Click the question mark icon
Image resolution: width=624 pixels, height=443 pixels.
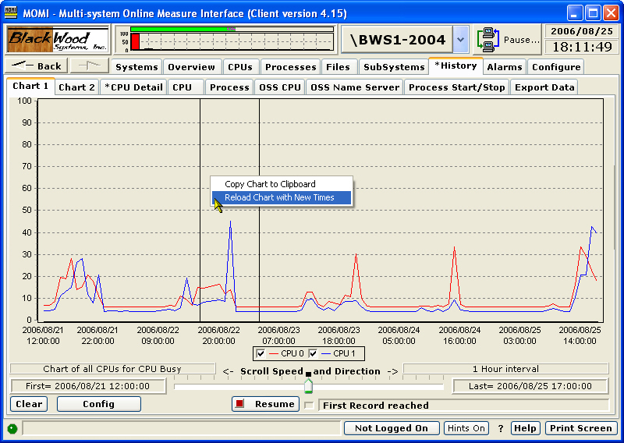(501, 428)
